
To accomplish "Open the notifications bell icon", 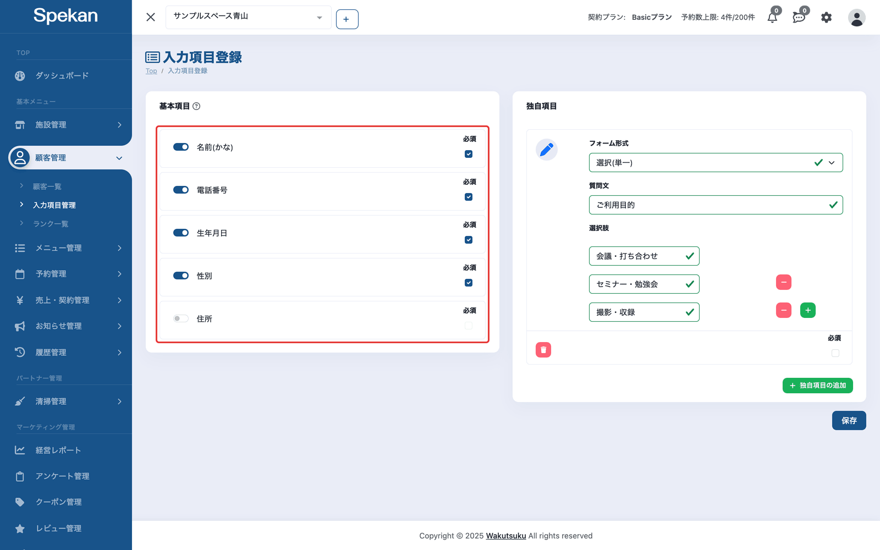I will click(772, 18).
